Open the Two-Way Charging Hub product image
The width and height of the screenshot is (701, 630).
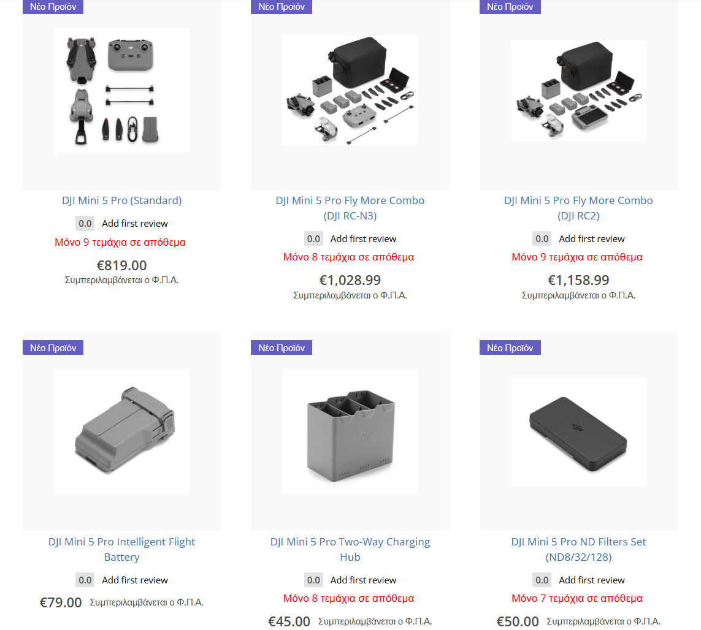pos(350,431)
